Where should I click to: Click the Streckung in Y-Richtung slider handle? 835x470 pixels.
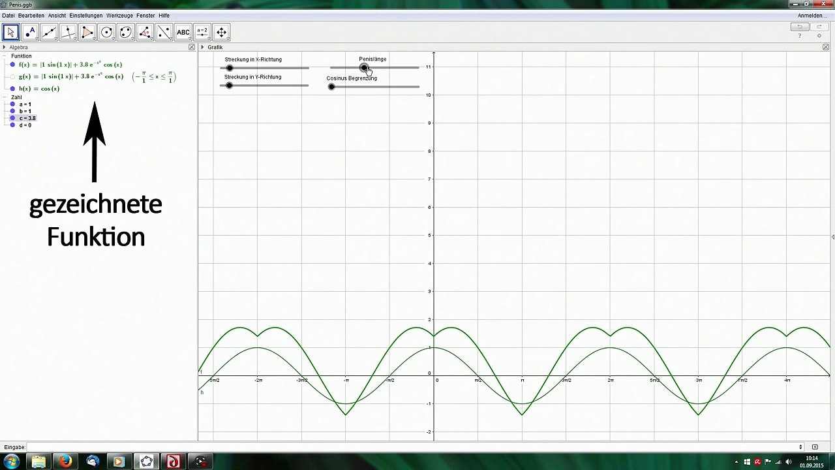[229, 86]
